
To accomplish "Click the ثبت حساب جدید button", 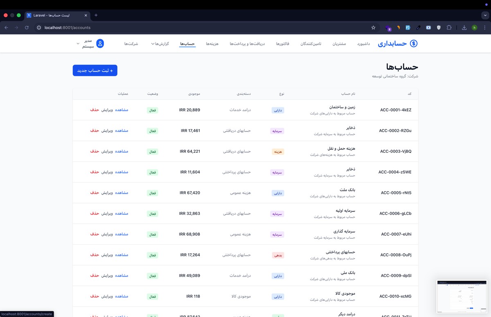I will pos(95,70).
